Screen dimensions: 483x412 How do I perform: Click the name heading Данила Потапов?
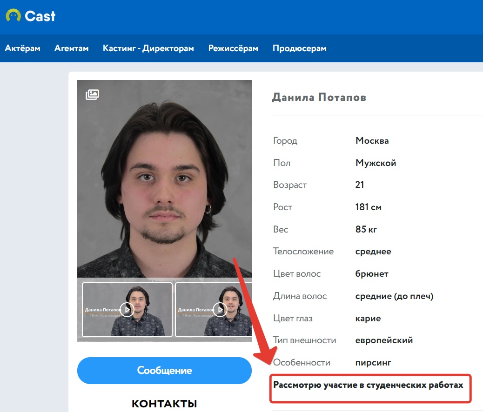pos(319,97)
